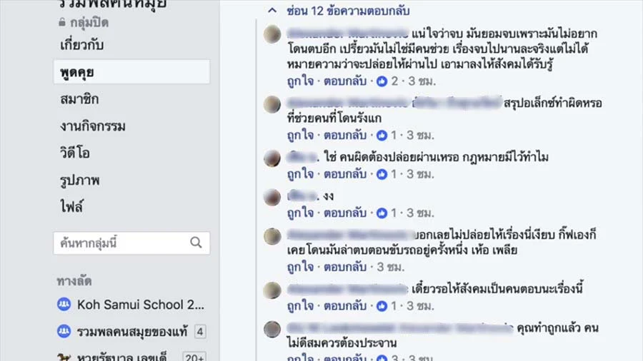Collapse the 12 replies thread chevron
643x361 pixels.
pyautogui.click(x=272, y=10)
